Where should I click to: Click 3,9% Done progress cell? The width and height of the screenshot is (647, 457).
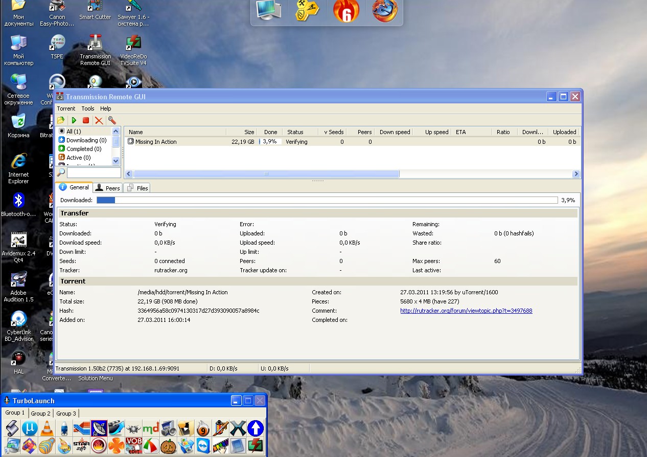click(270, 142)
